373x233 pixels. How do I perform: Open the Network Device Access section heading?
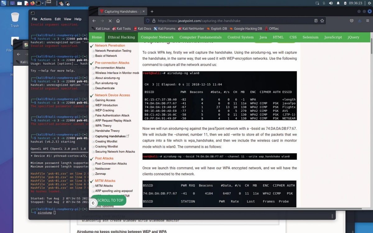(113, 95)
